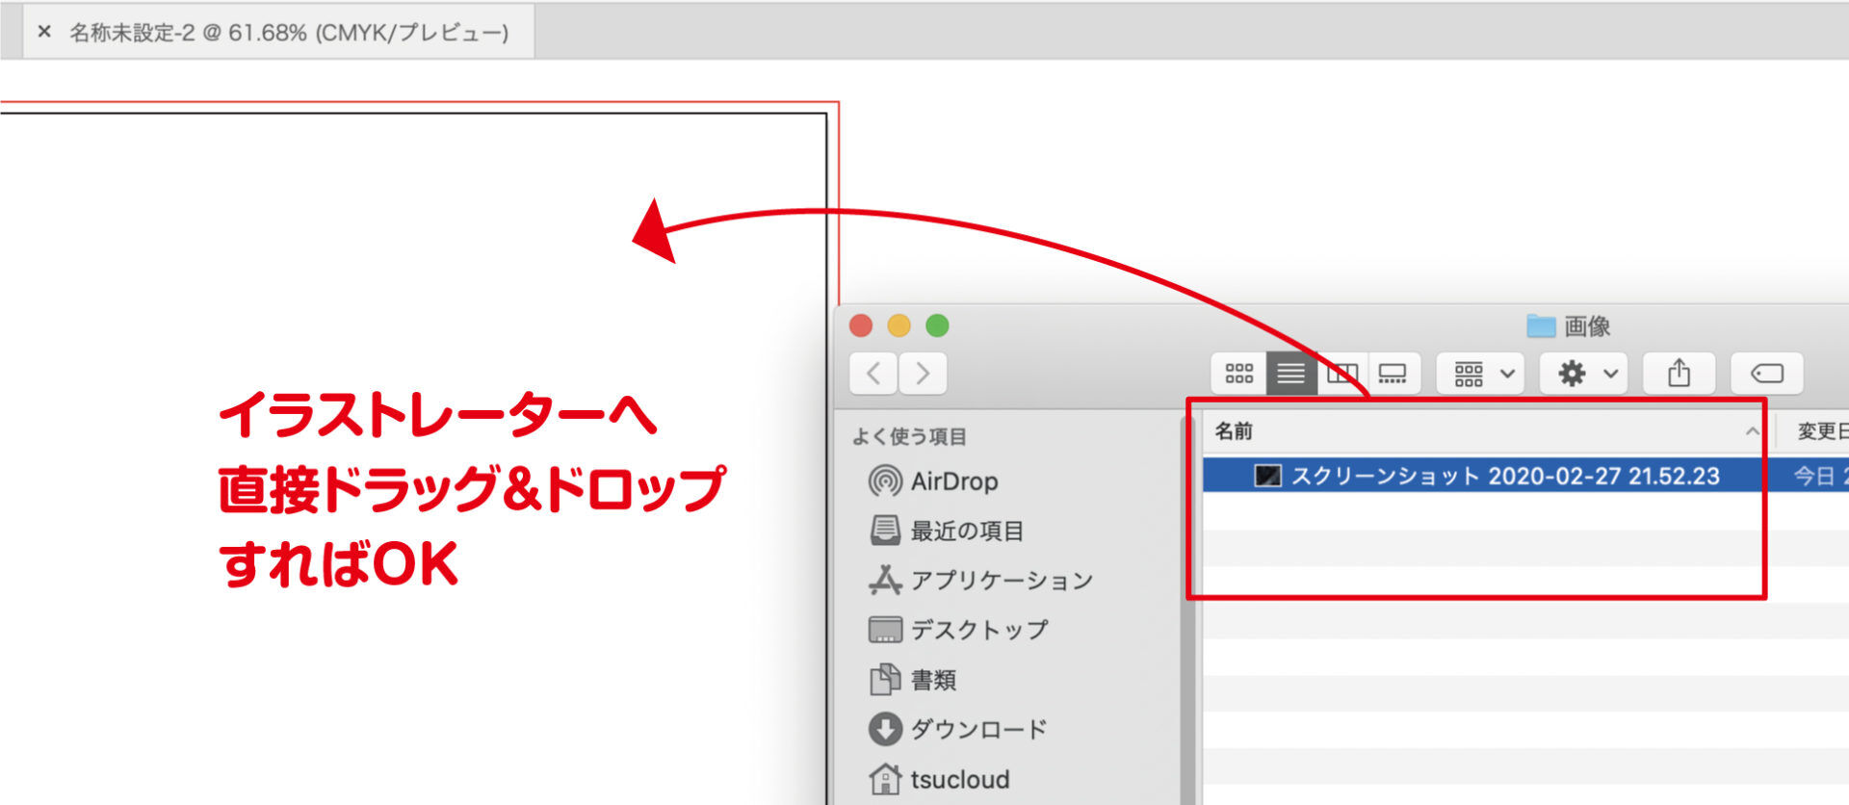1849x805 pixels.
Task: Click the Share icon in Finder toolbar
Action: [x=1679, y=374]
